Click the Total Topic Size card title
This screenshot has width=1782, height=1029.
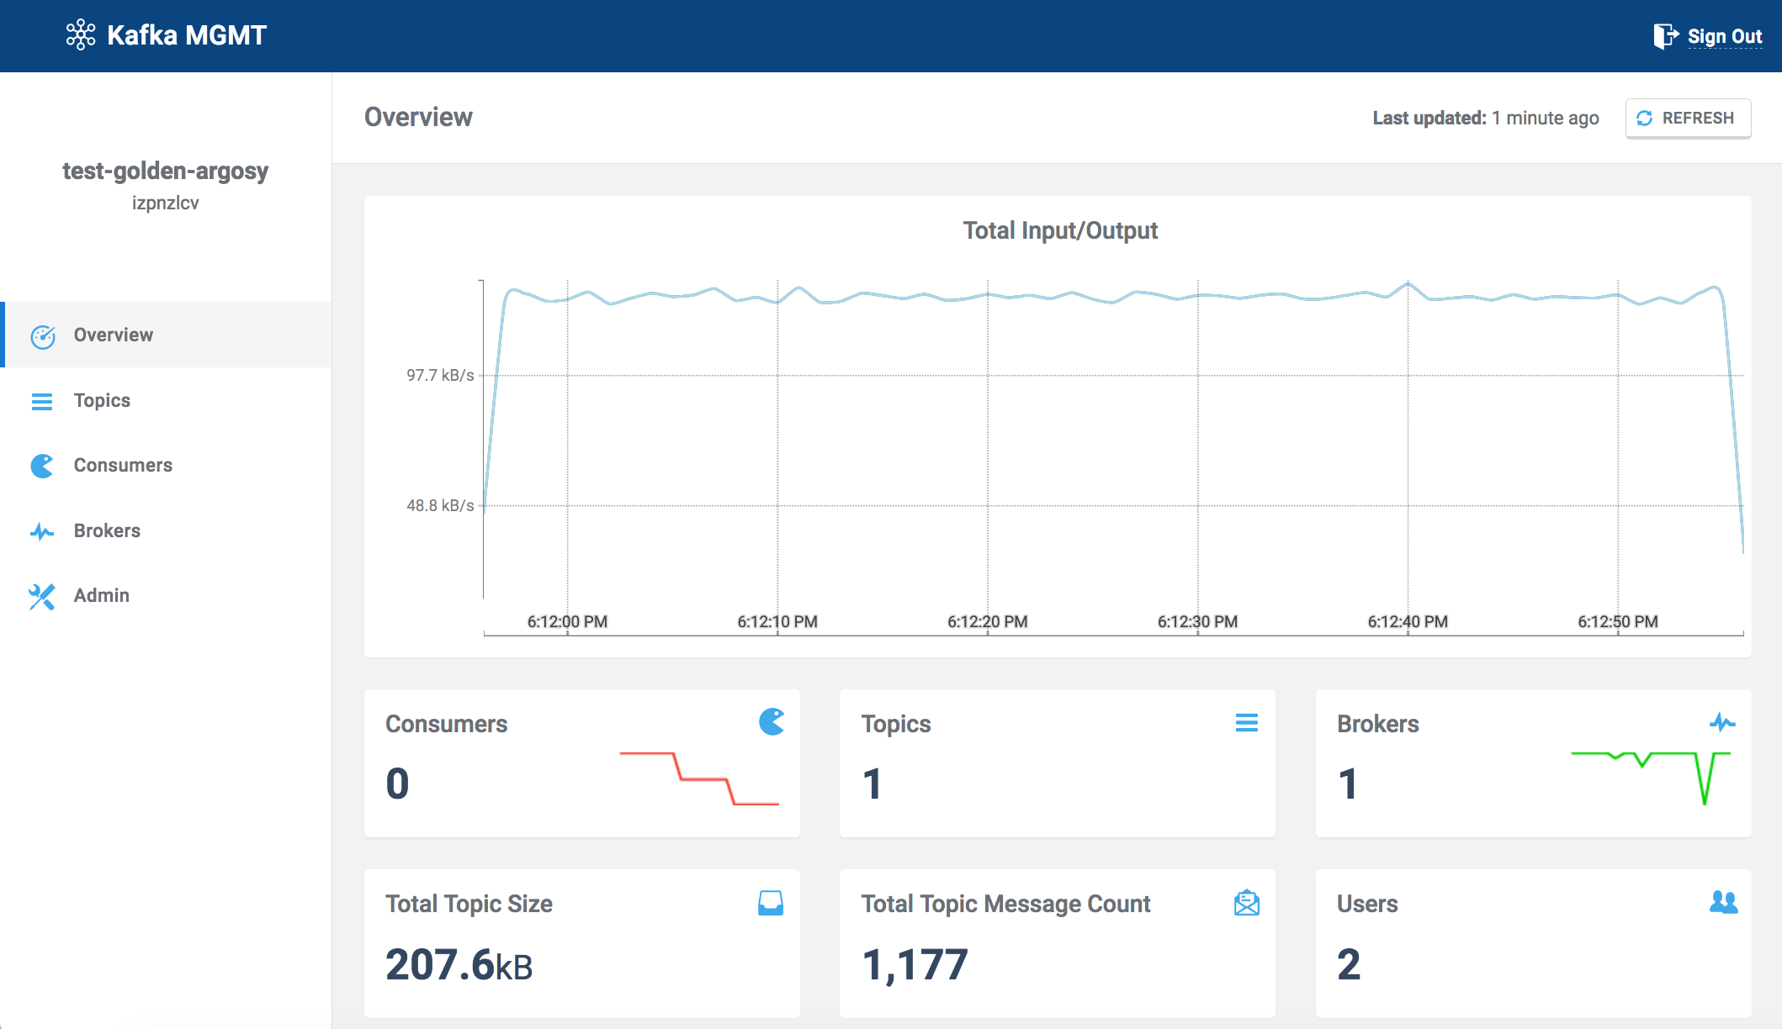[x=469, y=904]
